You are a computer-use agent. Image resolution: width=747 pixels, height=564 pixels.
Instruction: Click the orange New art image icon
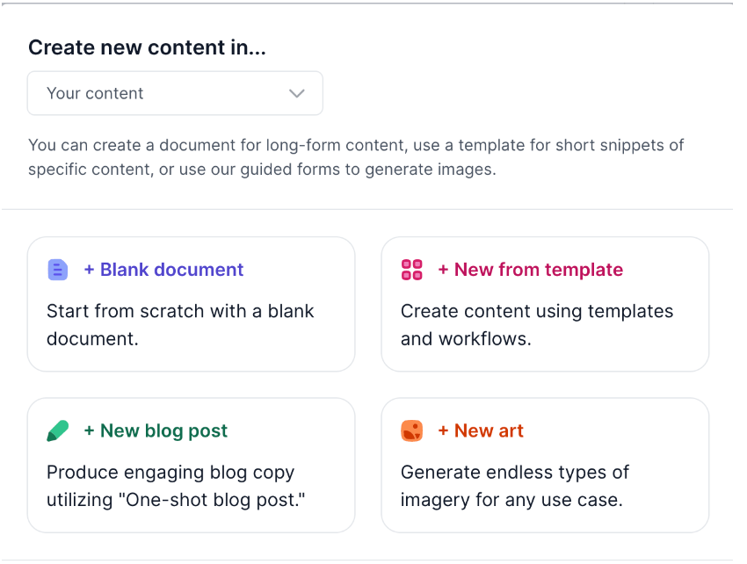tap(411, 431)
